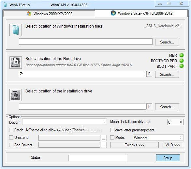Enable Patch UxTheme.dll checkbox
The height and width of the screenshot is (169, 191).
11,130
